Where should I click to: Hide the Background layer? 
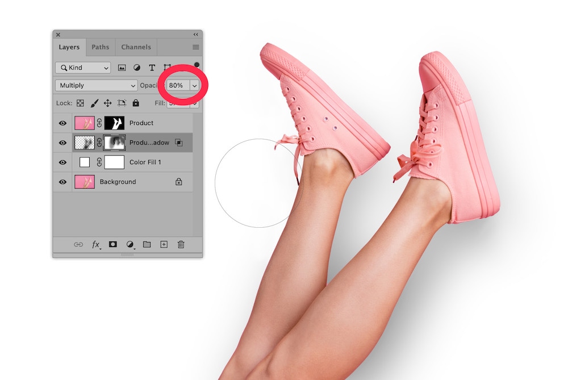[x=62, y=182]
